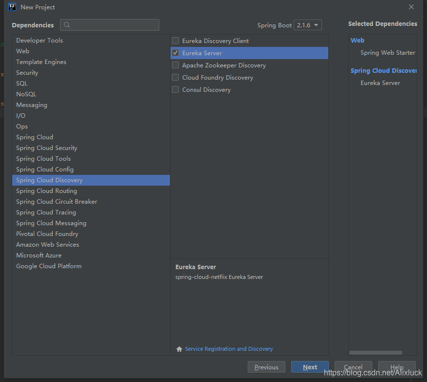
Task: Select Spring Cloud Tools category
Action: coord(91,159)
